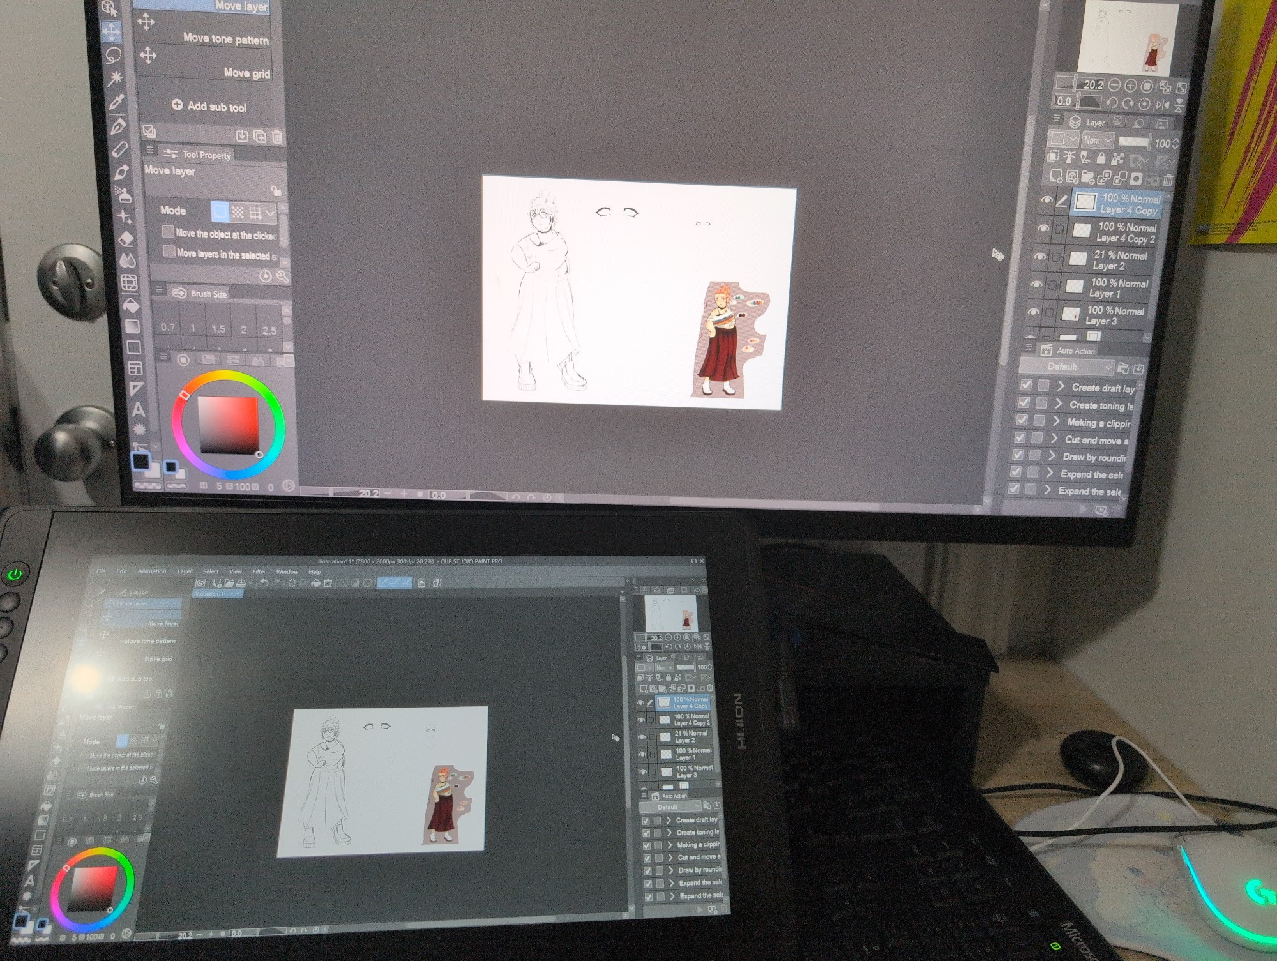Viewport: 1277px width, 961px height.
Task: Select the Eraser tool on the upper monitor
Action: pyautogui.click(x=126, y=239)
